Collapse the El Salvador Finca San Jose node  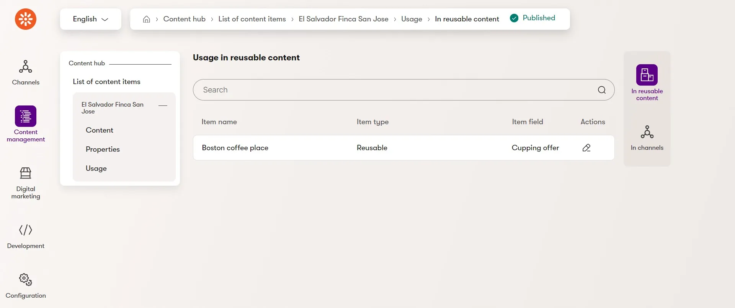click(163, 105)
